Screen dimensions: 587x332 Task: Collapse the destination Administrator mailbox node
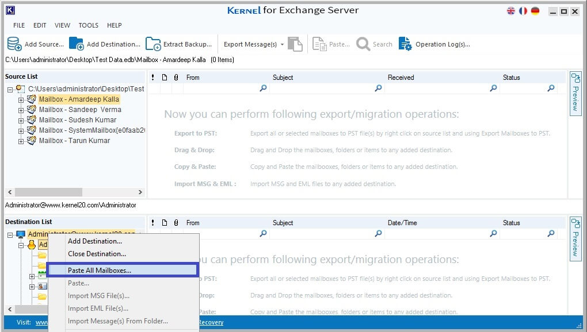pyautogui.click(x=21, y=245)
